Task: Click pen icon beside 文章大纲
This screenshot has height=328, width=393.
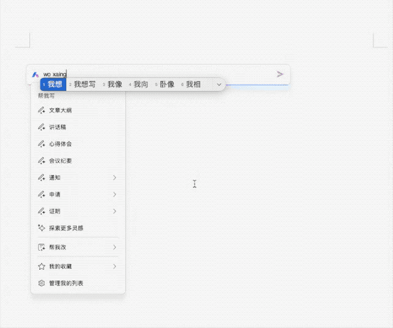Action: (41, 111)
